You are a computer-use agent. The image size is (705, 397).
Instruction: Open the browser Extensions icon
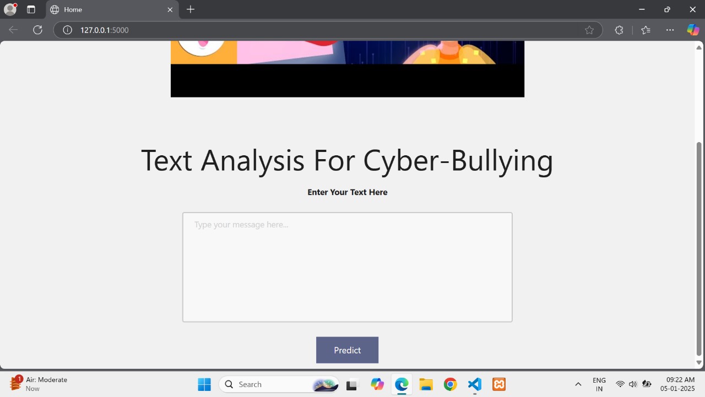click(x=619, y=30)
